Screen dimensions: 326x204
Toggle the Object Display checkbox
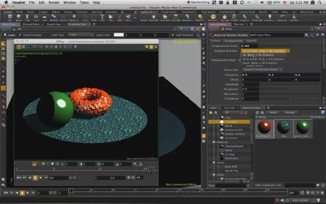pyautogui.click(x=20, y=35)
